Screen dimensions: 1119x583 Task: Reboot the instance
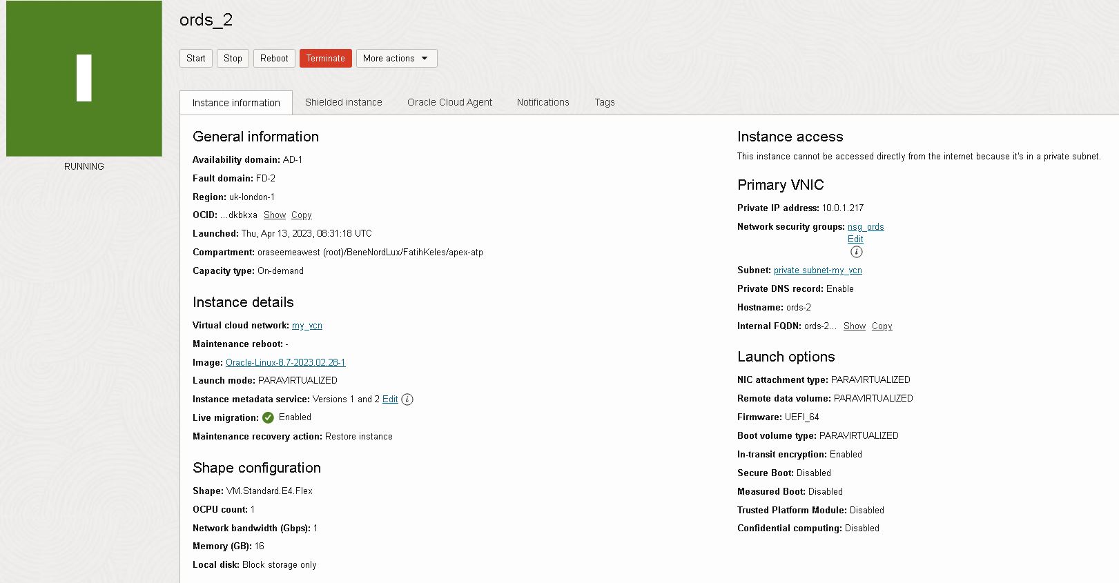[x=274, y=59]
